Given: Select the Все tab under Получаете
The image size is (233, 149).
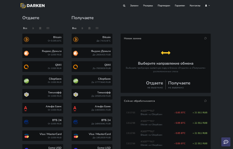Looking at the screenshot, I should click(75, 28).
